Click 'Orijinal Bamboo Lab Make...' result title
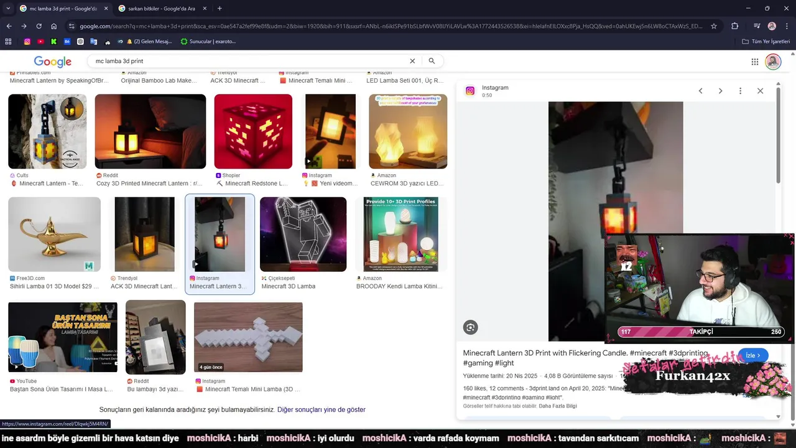 click(159, 80)
